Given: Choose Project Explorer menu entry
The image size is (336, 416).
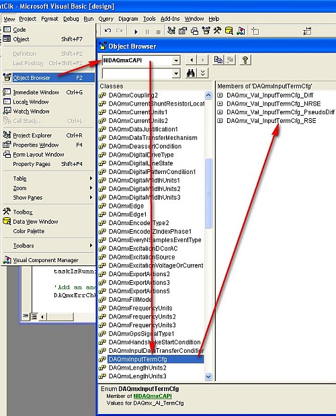Looking at the screenshot, I should click(x=48, y=135).
